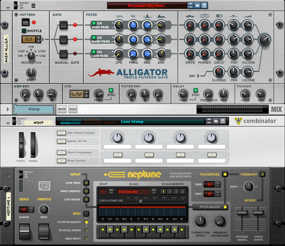
Task: Turn Pattern ON button off
Action: point(25,22)
